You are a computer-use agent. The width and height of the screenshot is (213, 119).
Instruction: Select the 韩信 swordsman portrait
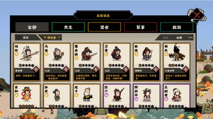[x=147, y=54]
